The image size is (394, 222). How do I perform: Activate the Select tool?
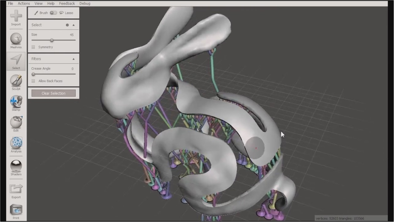point(16,61)
